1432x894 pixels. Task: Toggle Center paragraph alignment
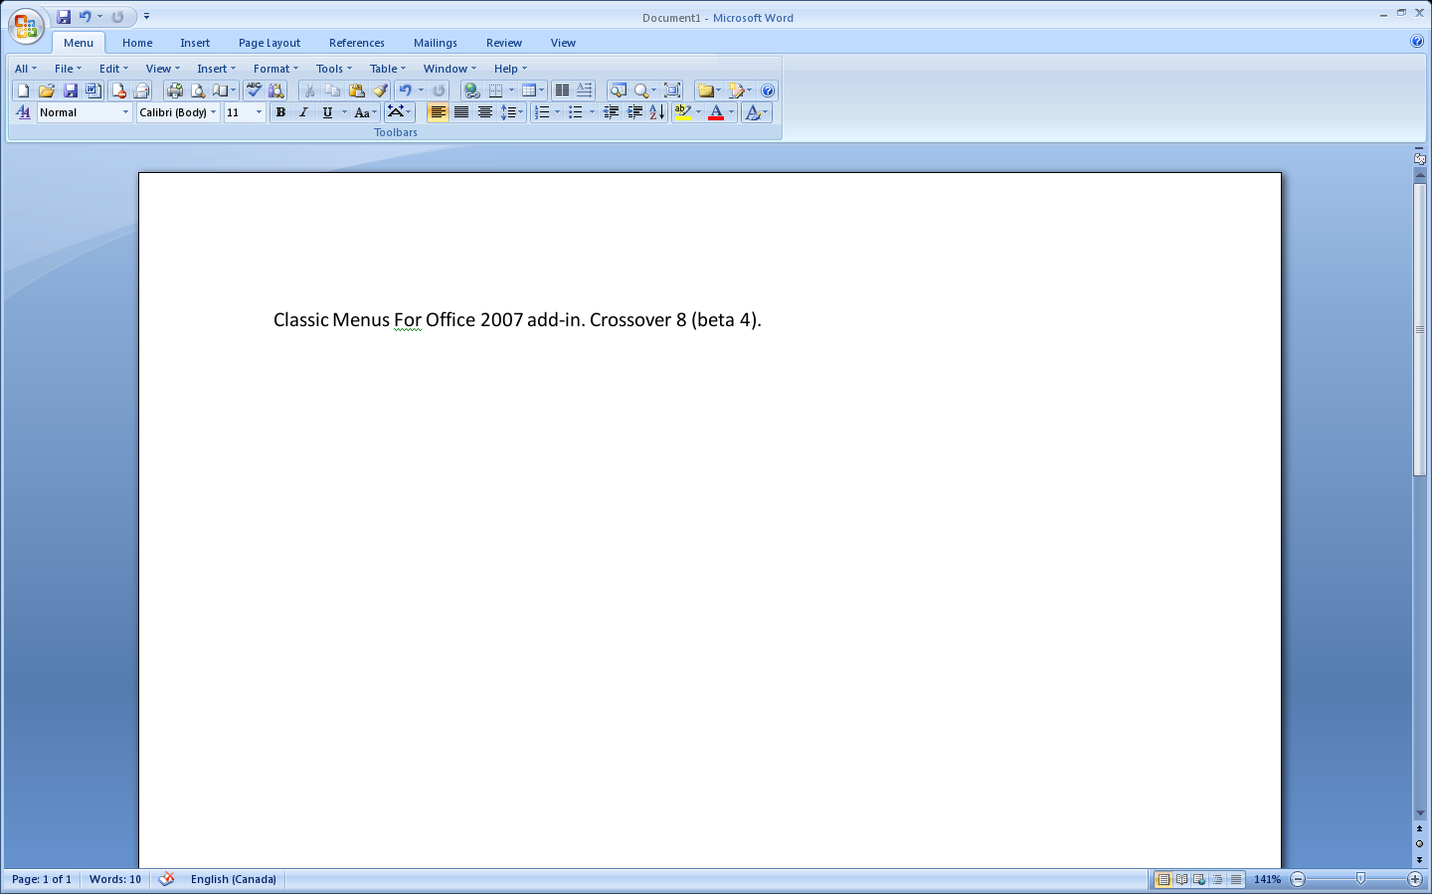coord(484,112)
